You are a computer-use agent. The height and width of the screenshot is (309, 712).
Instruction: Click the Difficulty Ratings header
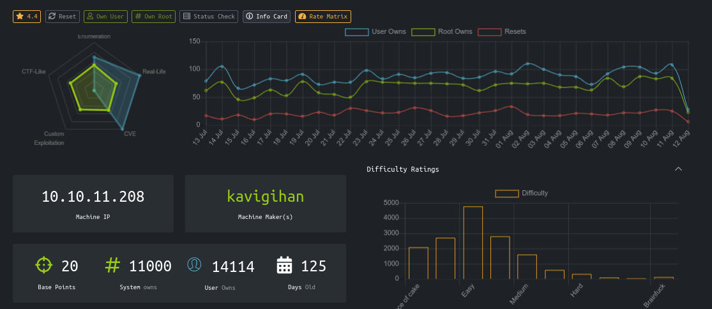tap(402, 169)
